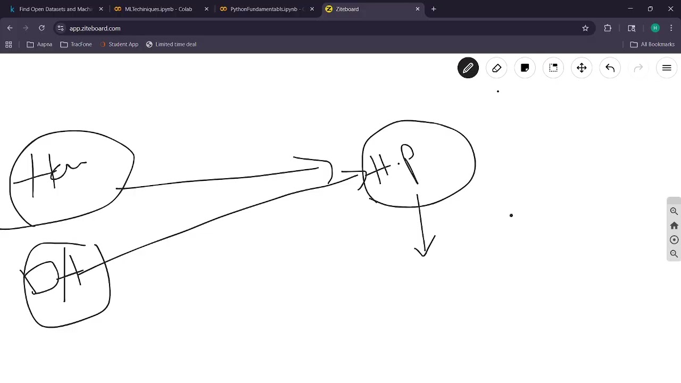Open the TracFone bookmark folder
This screenshot has width=681, height=383.
(x=76, y=44)
